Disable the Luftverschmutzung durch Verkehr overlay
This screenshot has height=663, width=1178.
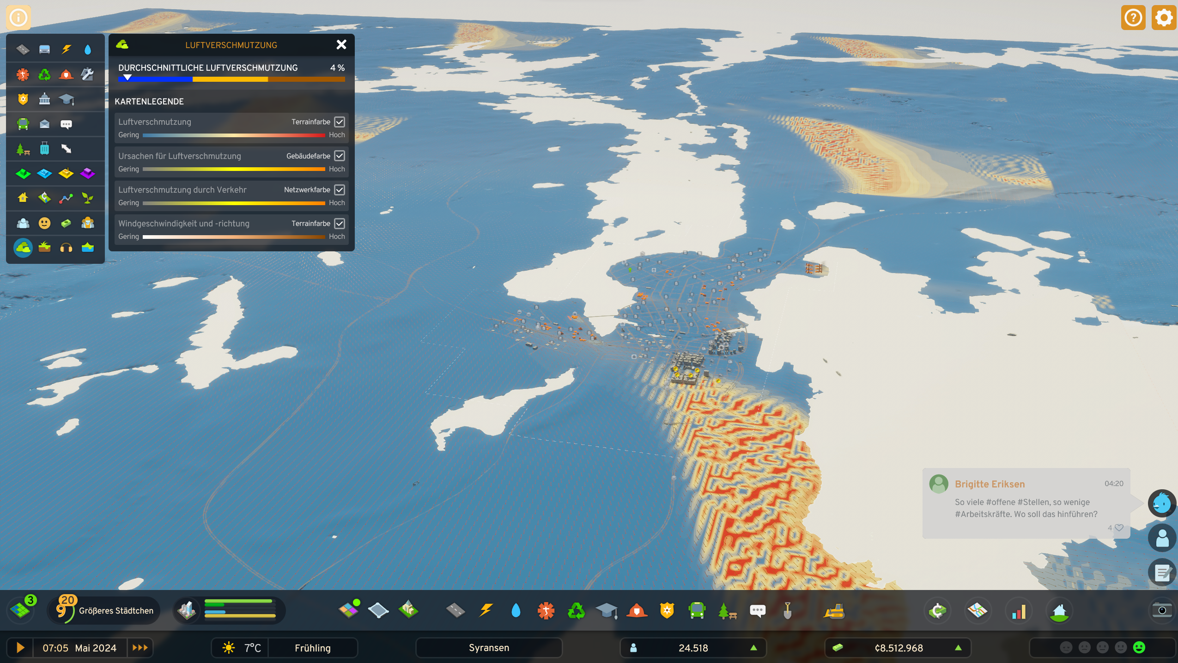(340, 189)
